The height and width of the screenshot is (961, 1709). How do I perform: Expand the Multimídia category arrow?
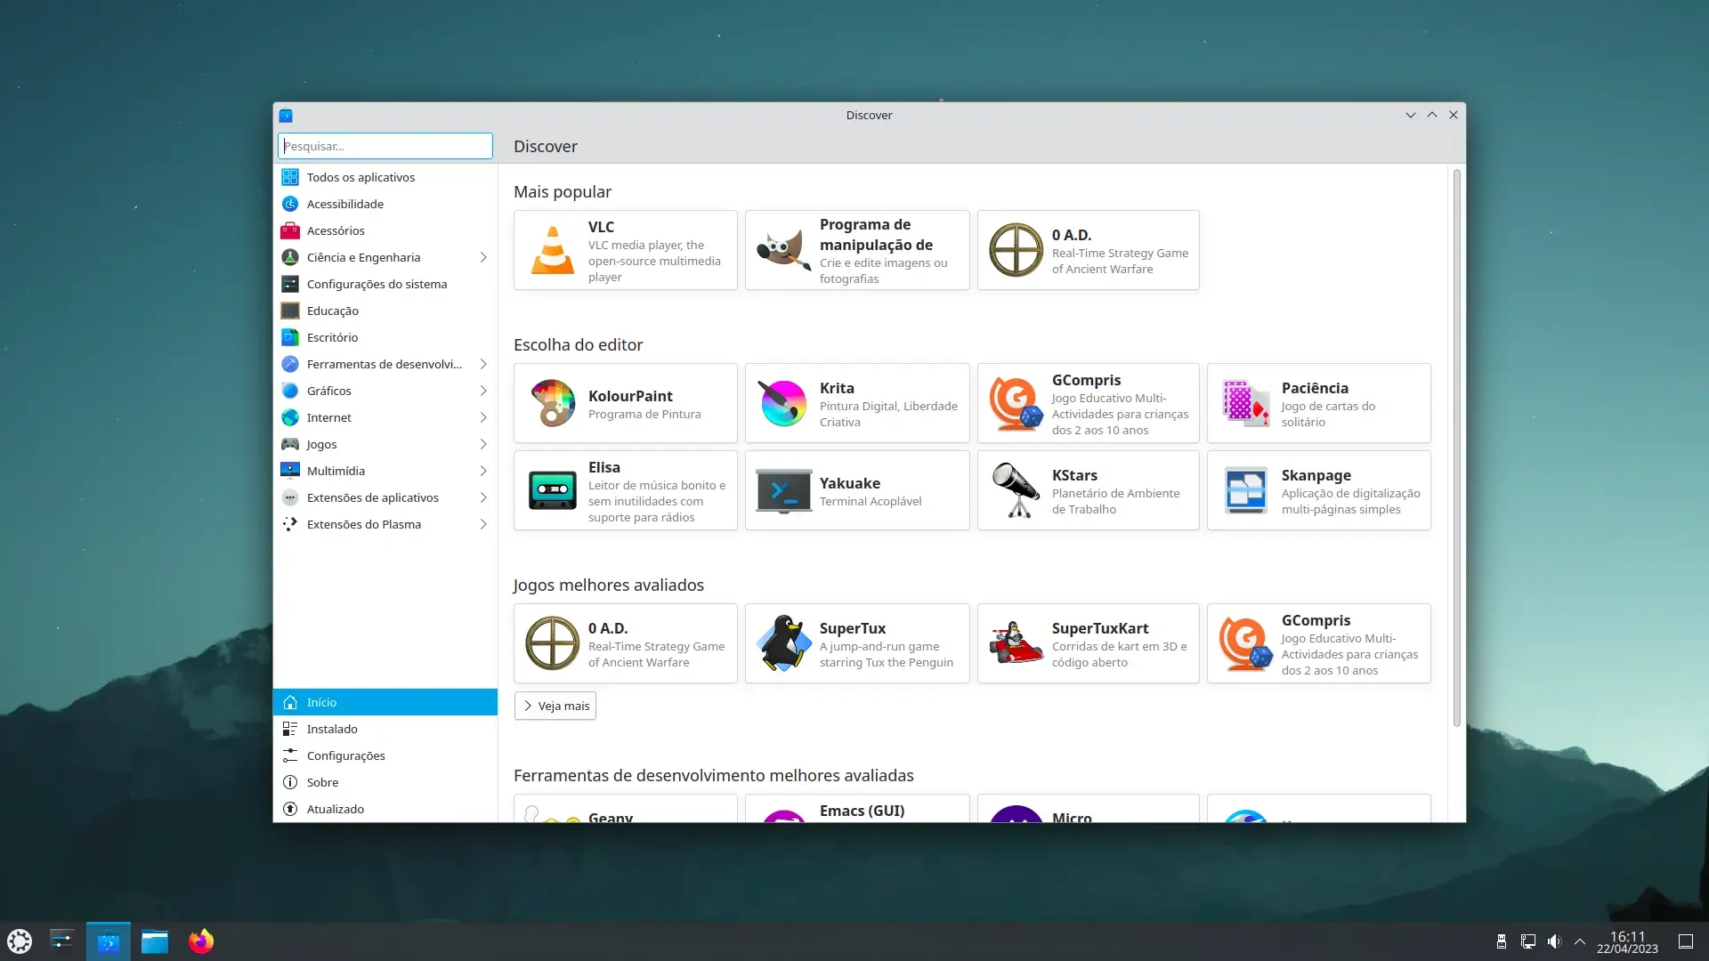(x=483, y=471)
